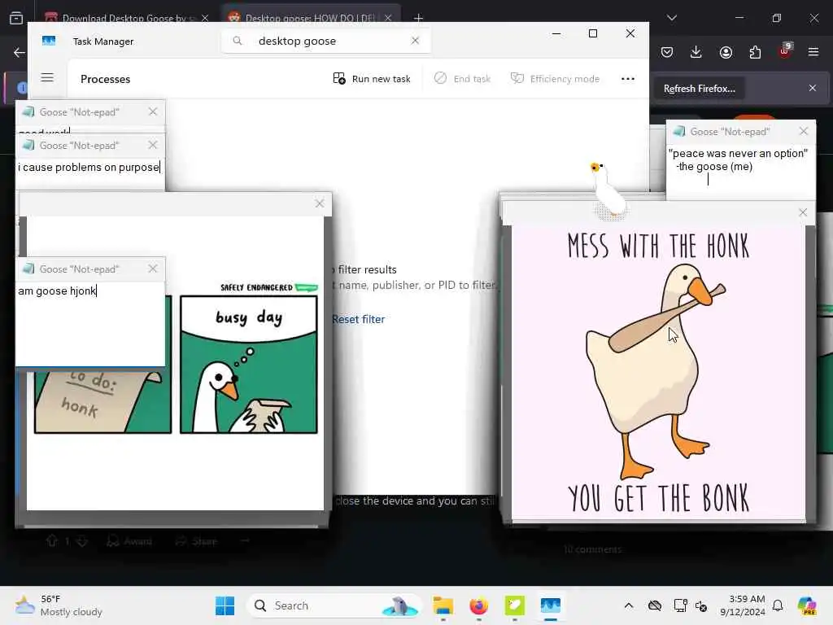Open weather widget showing 56°F
This screenshot has height=625, width=833.
point(59,605)
